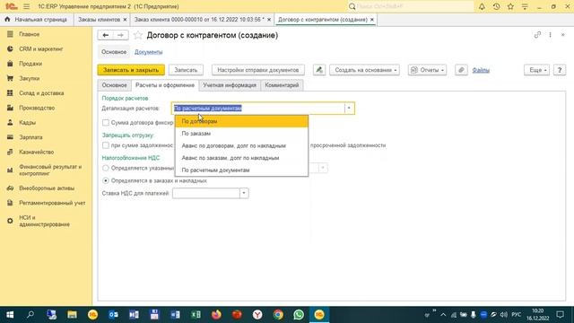Choose Аванс по договорам, долг по накладным
The width and height of the screenshot is (574, 323).
point(241,145)
